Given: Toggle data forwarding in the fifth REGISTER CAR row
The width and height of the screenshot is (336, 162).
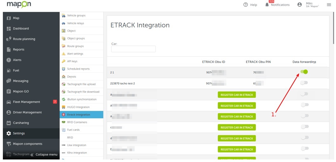Looking at the screenshot, I should (305, 138).
